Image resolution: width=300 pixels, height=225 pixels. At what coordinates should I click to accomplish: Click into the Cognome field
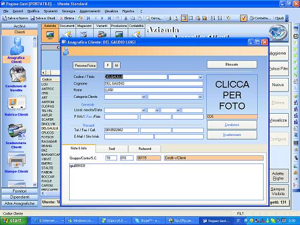(154, 84)
